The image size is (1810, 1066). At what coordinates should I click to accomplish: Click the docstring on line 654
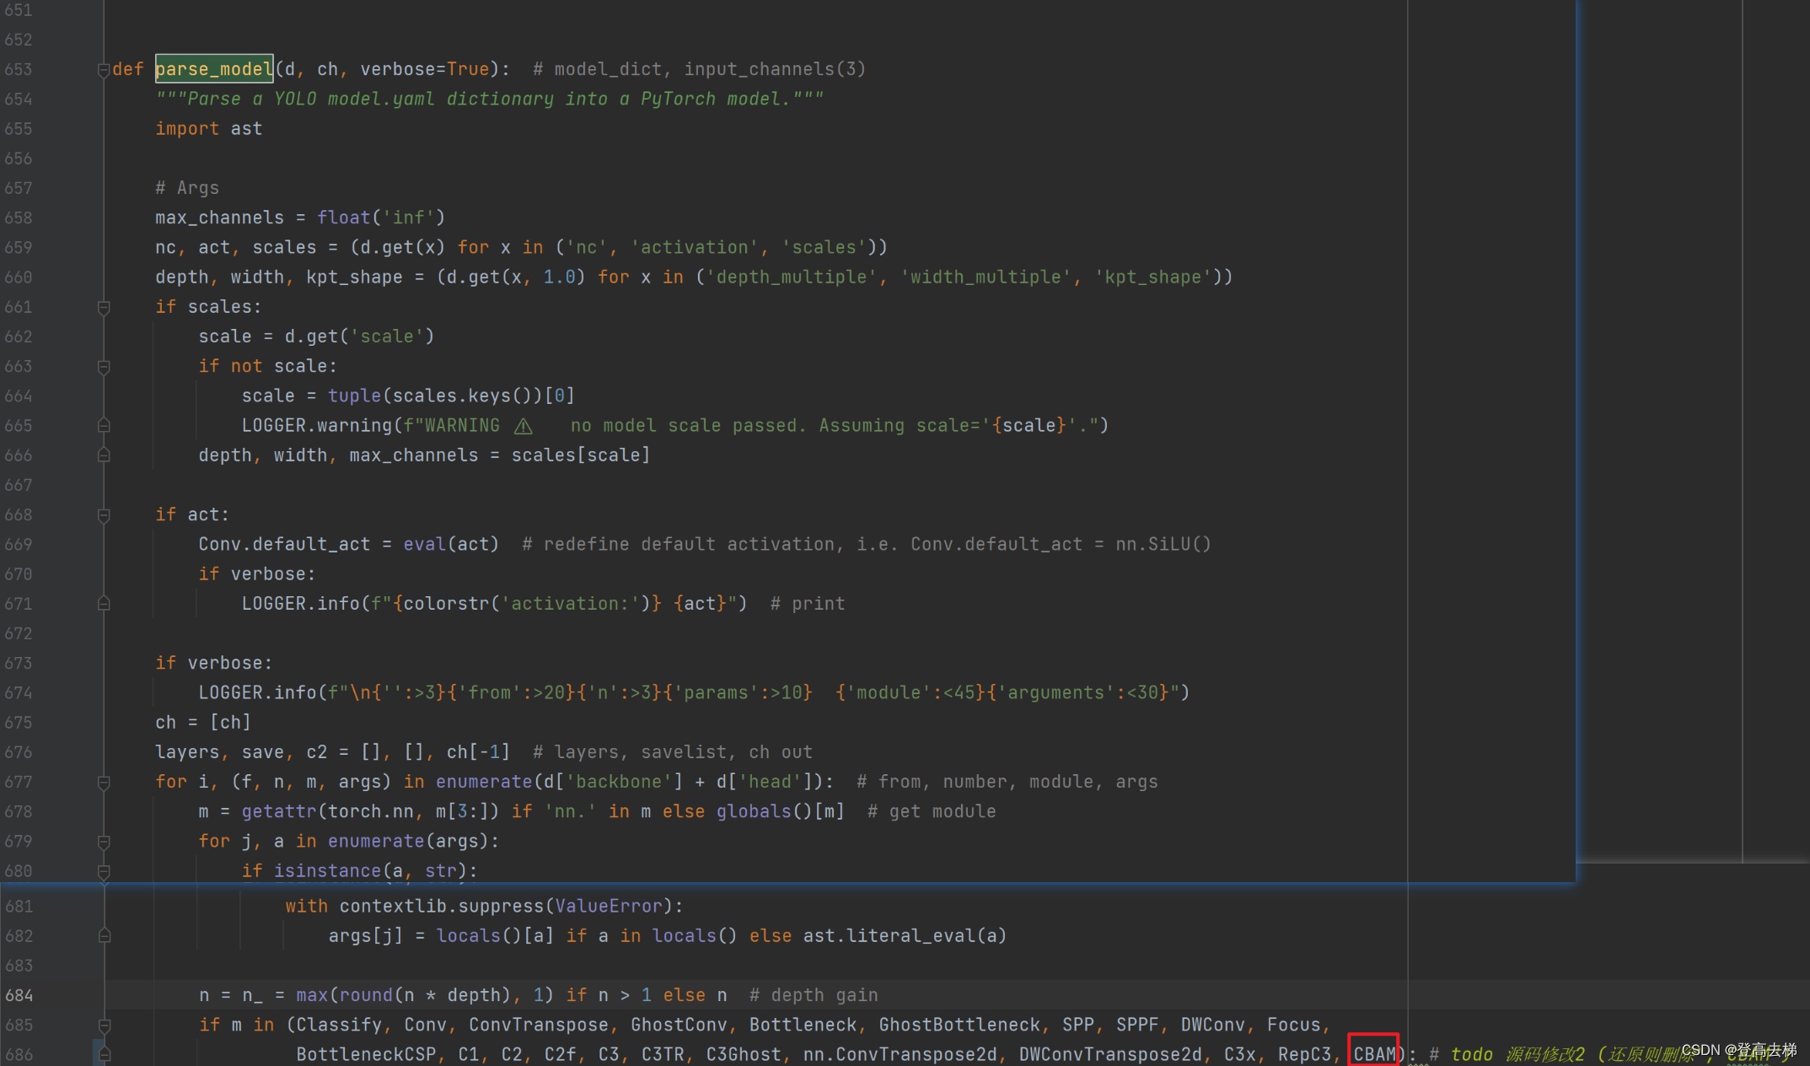click(489, 100)
